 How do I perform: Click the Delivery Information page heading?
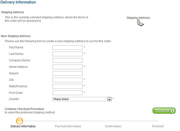18,2
